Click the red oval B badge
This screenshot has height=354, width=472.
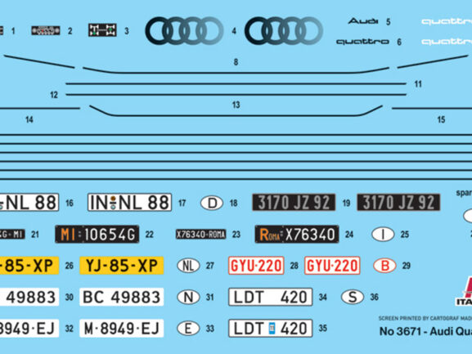pos(384,266)
